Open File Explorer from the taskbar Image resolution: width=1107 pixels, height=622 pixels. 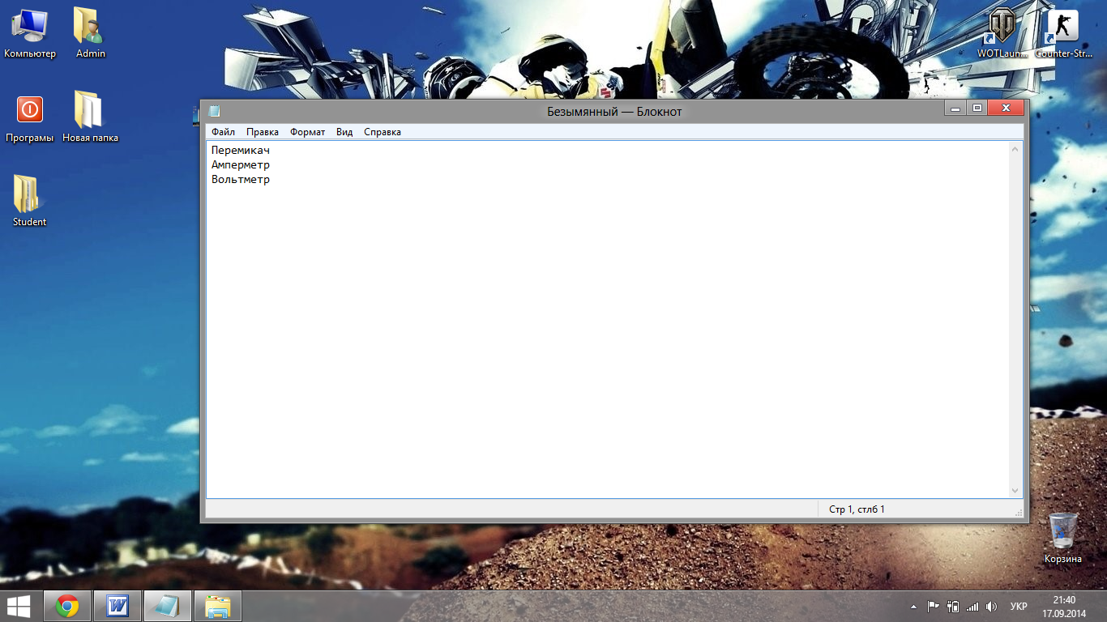click(x=218, y=606)
